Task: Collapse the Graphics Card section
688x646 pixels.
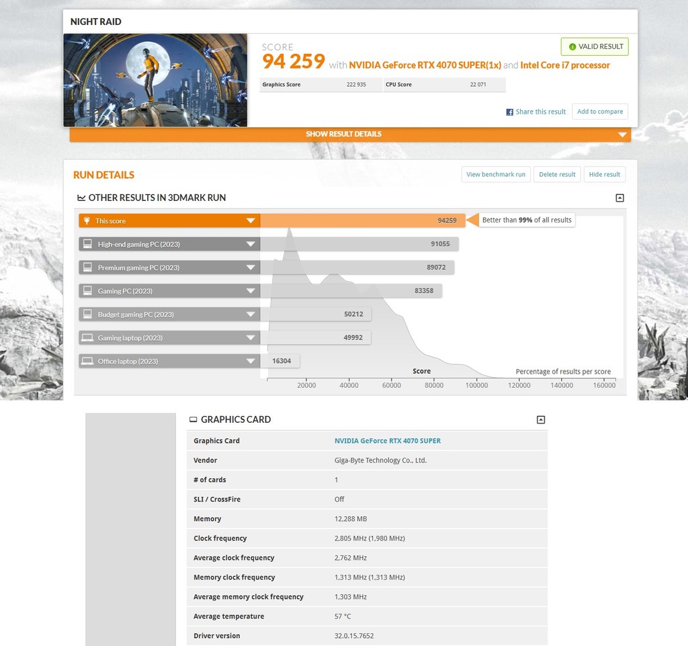Action: coord(541,420)
